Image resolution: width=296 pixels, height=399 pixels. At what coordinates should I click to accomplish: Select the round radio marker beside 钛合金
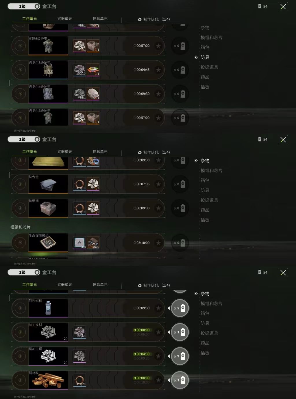click(x=20, y=184)
